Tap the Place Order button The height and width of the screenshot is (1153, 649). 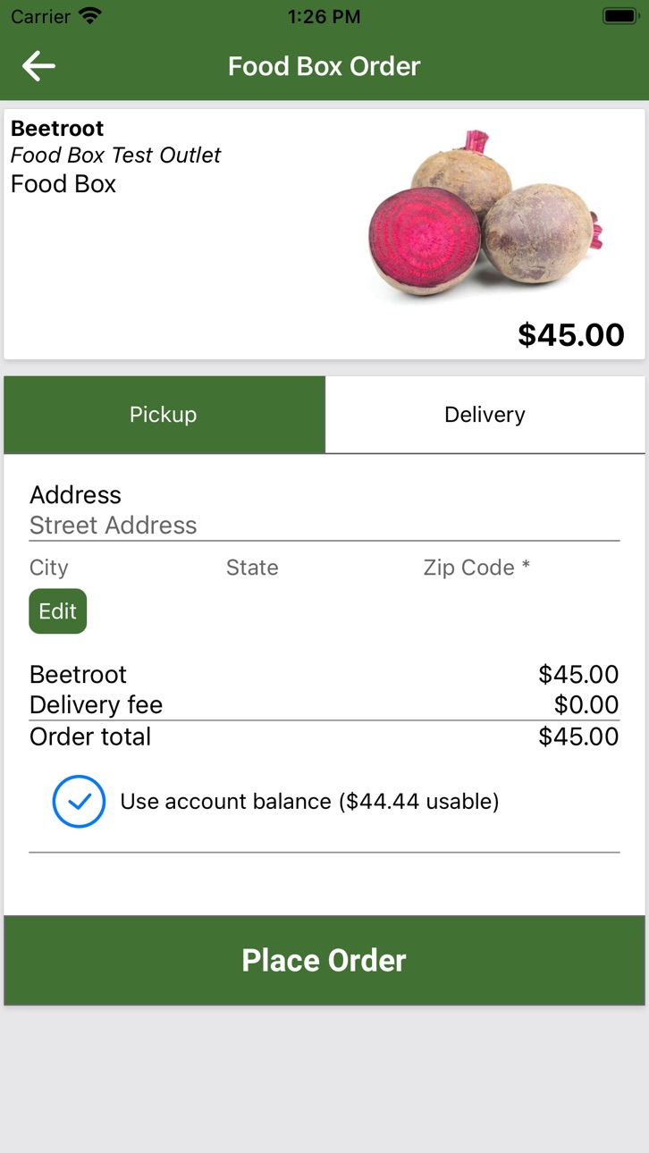coord(324,960)
